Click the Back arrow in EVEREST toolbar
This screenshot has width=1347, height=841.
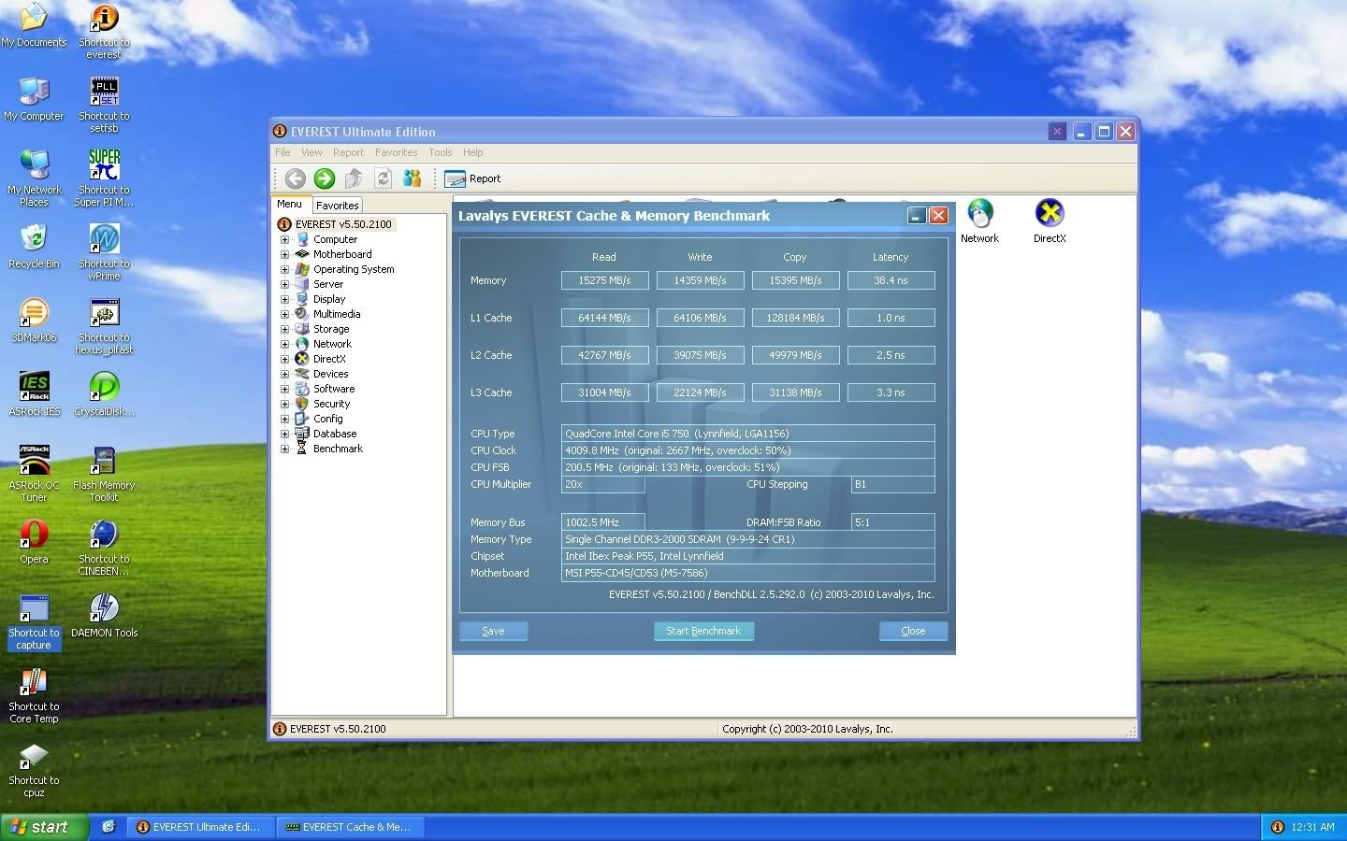[296, 178]
